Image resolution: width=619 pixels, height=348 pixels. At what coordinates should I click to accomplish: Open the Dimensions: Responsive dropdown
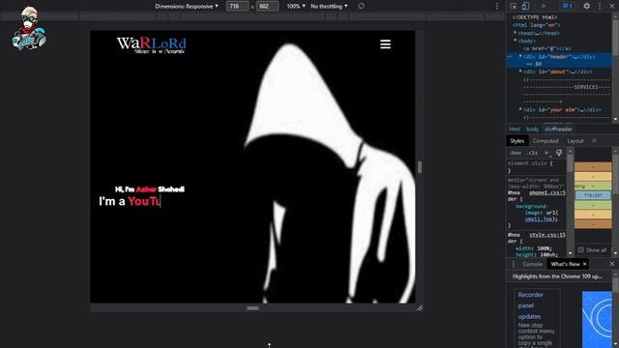click(x=187, y=6)
